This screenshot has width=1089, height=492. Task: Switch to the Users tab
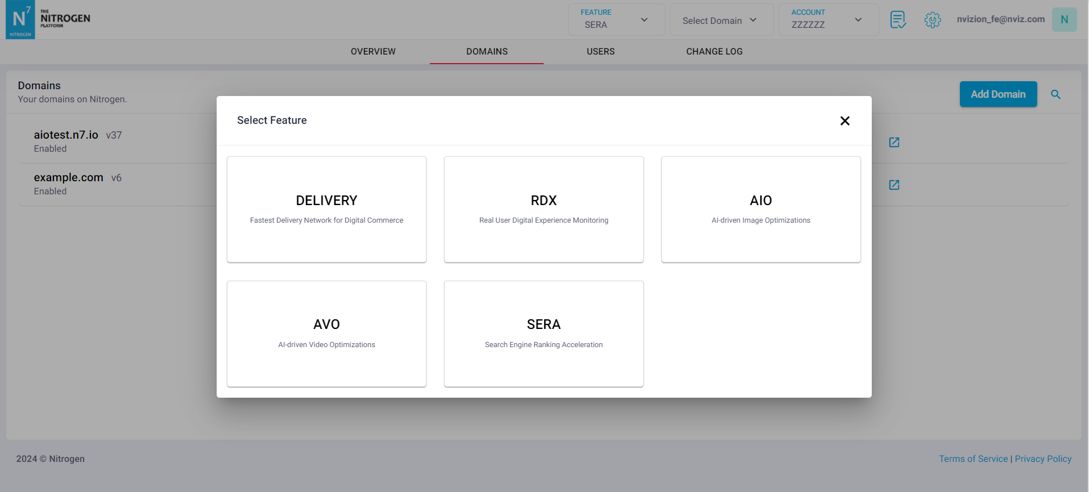click(601, 52)
